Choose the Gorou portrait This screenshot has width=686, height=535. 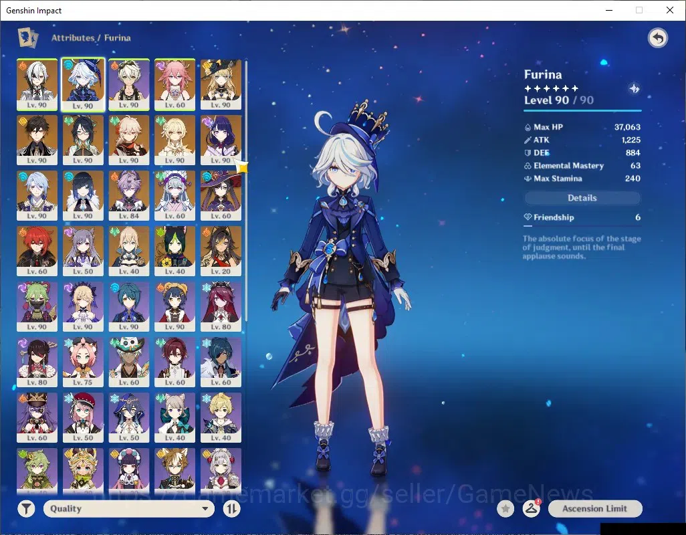[x=175, y=470]
